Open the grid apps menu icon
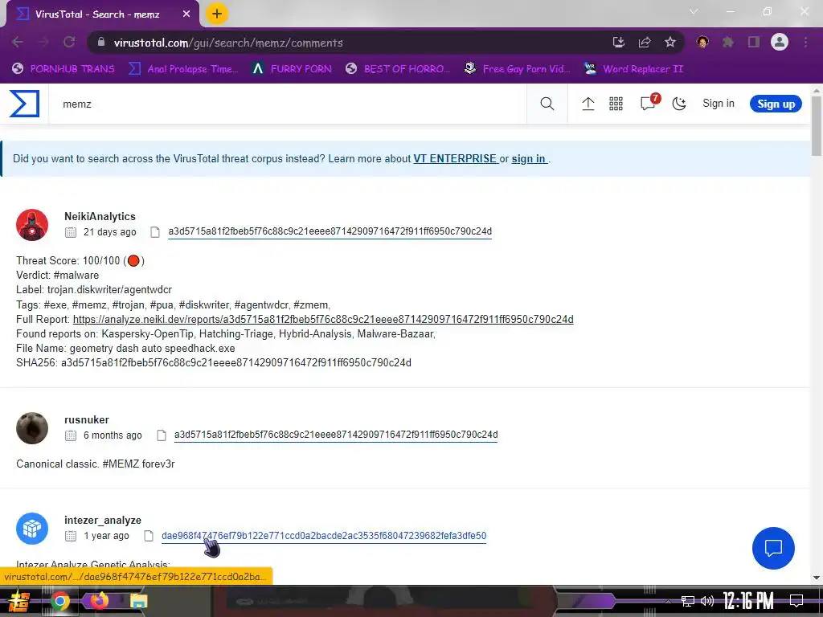 point(616,104)
